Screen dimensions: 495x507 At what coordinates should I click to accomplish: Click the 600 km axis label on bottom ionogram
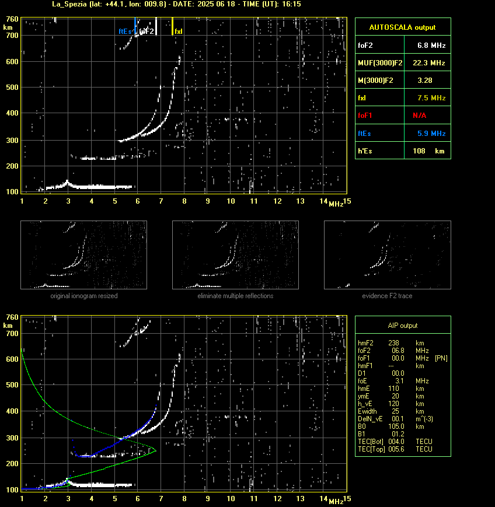[12, 359]
